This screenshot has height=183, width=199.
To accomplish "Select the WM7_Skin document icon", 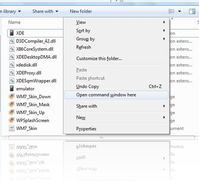I will (x=12, y=128).
